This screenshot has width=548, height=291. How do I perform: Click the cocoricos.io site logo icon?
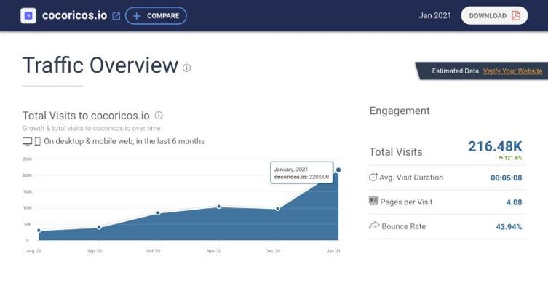(x=28, y=15)
